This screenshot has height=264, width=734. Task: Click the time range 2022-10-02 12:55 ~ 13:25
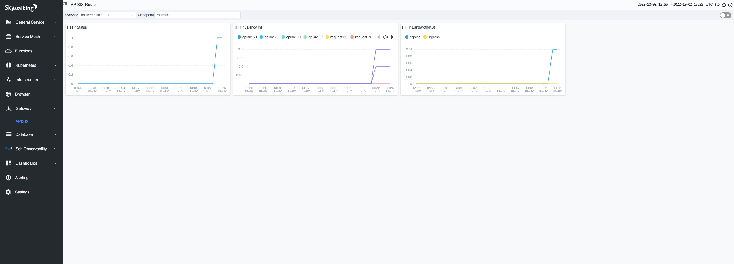[670, 5]
